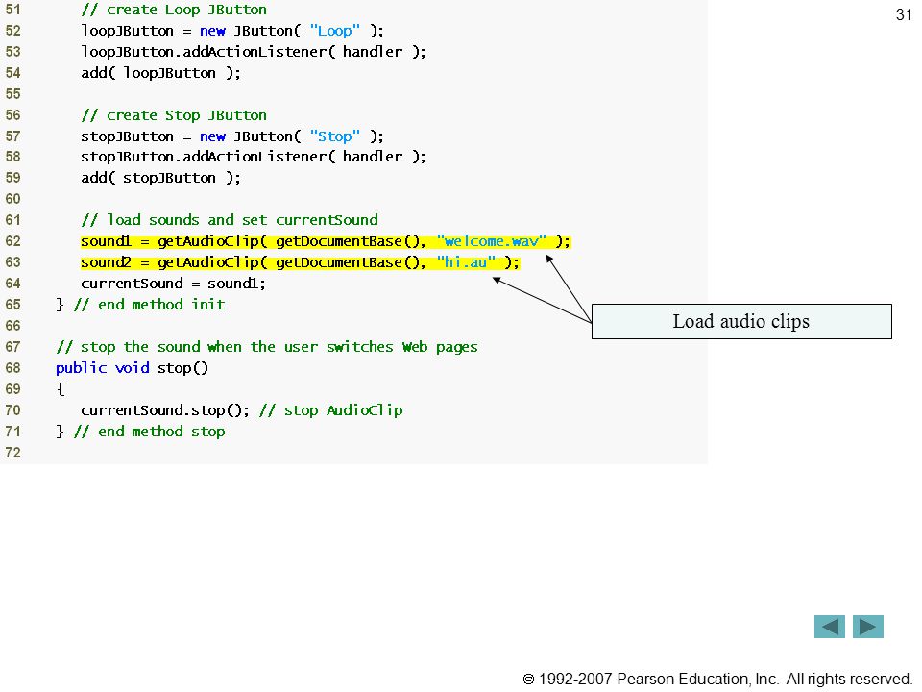
Task: Click the "Stop" string literal
Action: pos(334,136)
